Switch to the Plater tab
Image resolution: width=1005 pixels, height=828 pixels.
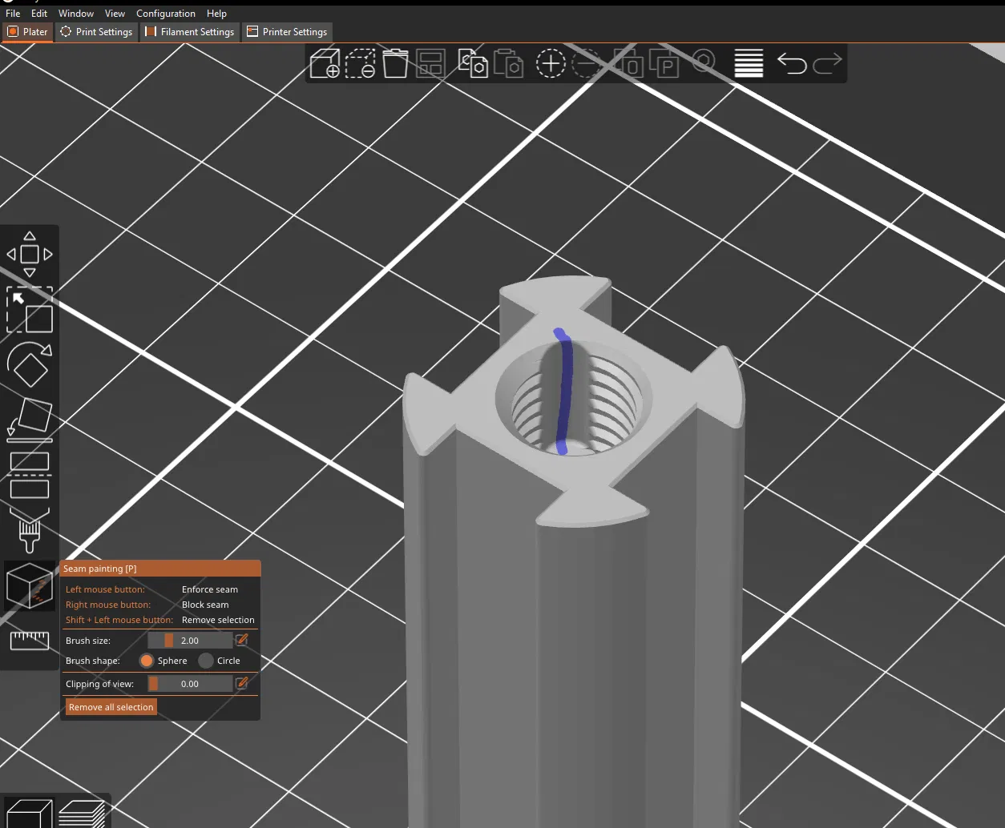pos(28,32)
